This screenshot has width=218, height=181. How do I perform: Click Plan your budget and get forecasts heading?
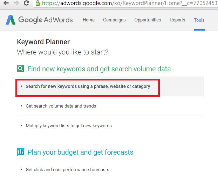tap(80, 152)
